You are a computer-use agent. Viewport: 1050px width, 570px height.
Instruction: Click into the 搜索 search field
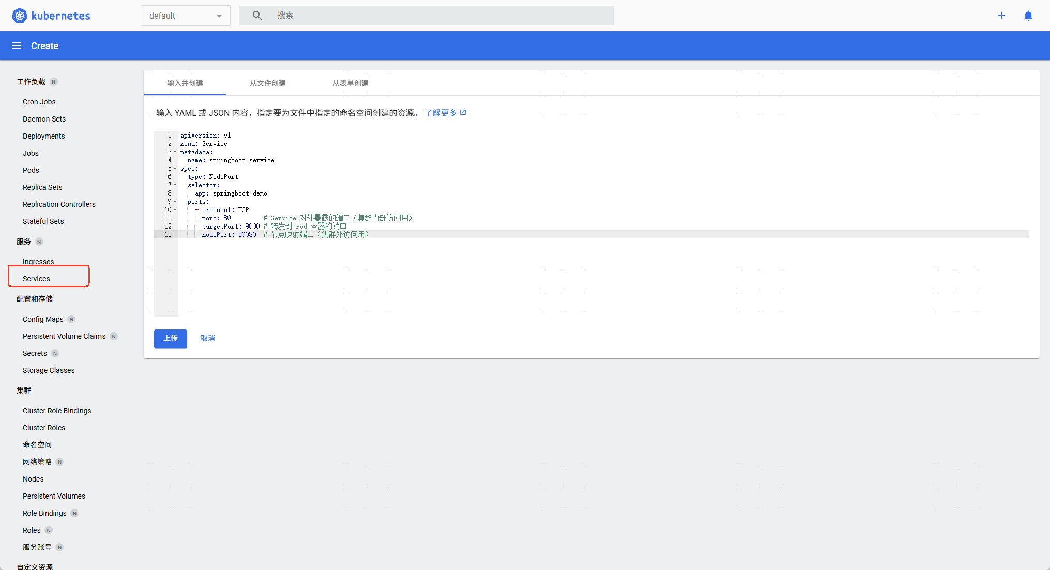pyautogui.click(x=439, y=16)
